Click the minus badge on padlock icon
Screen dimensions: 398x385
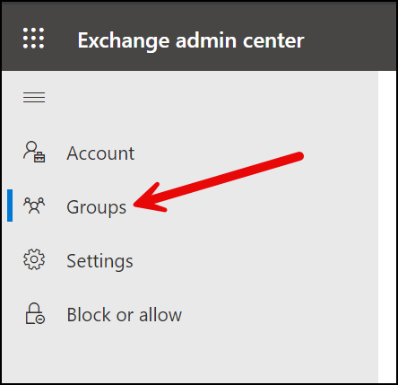39,319
